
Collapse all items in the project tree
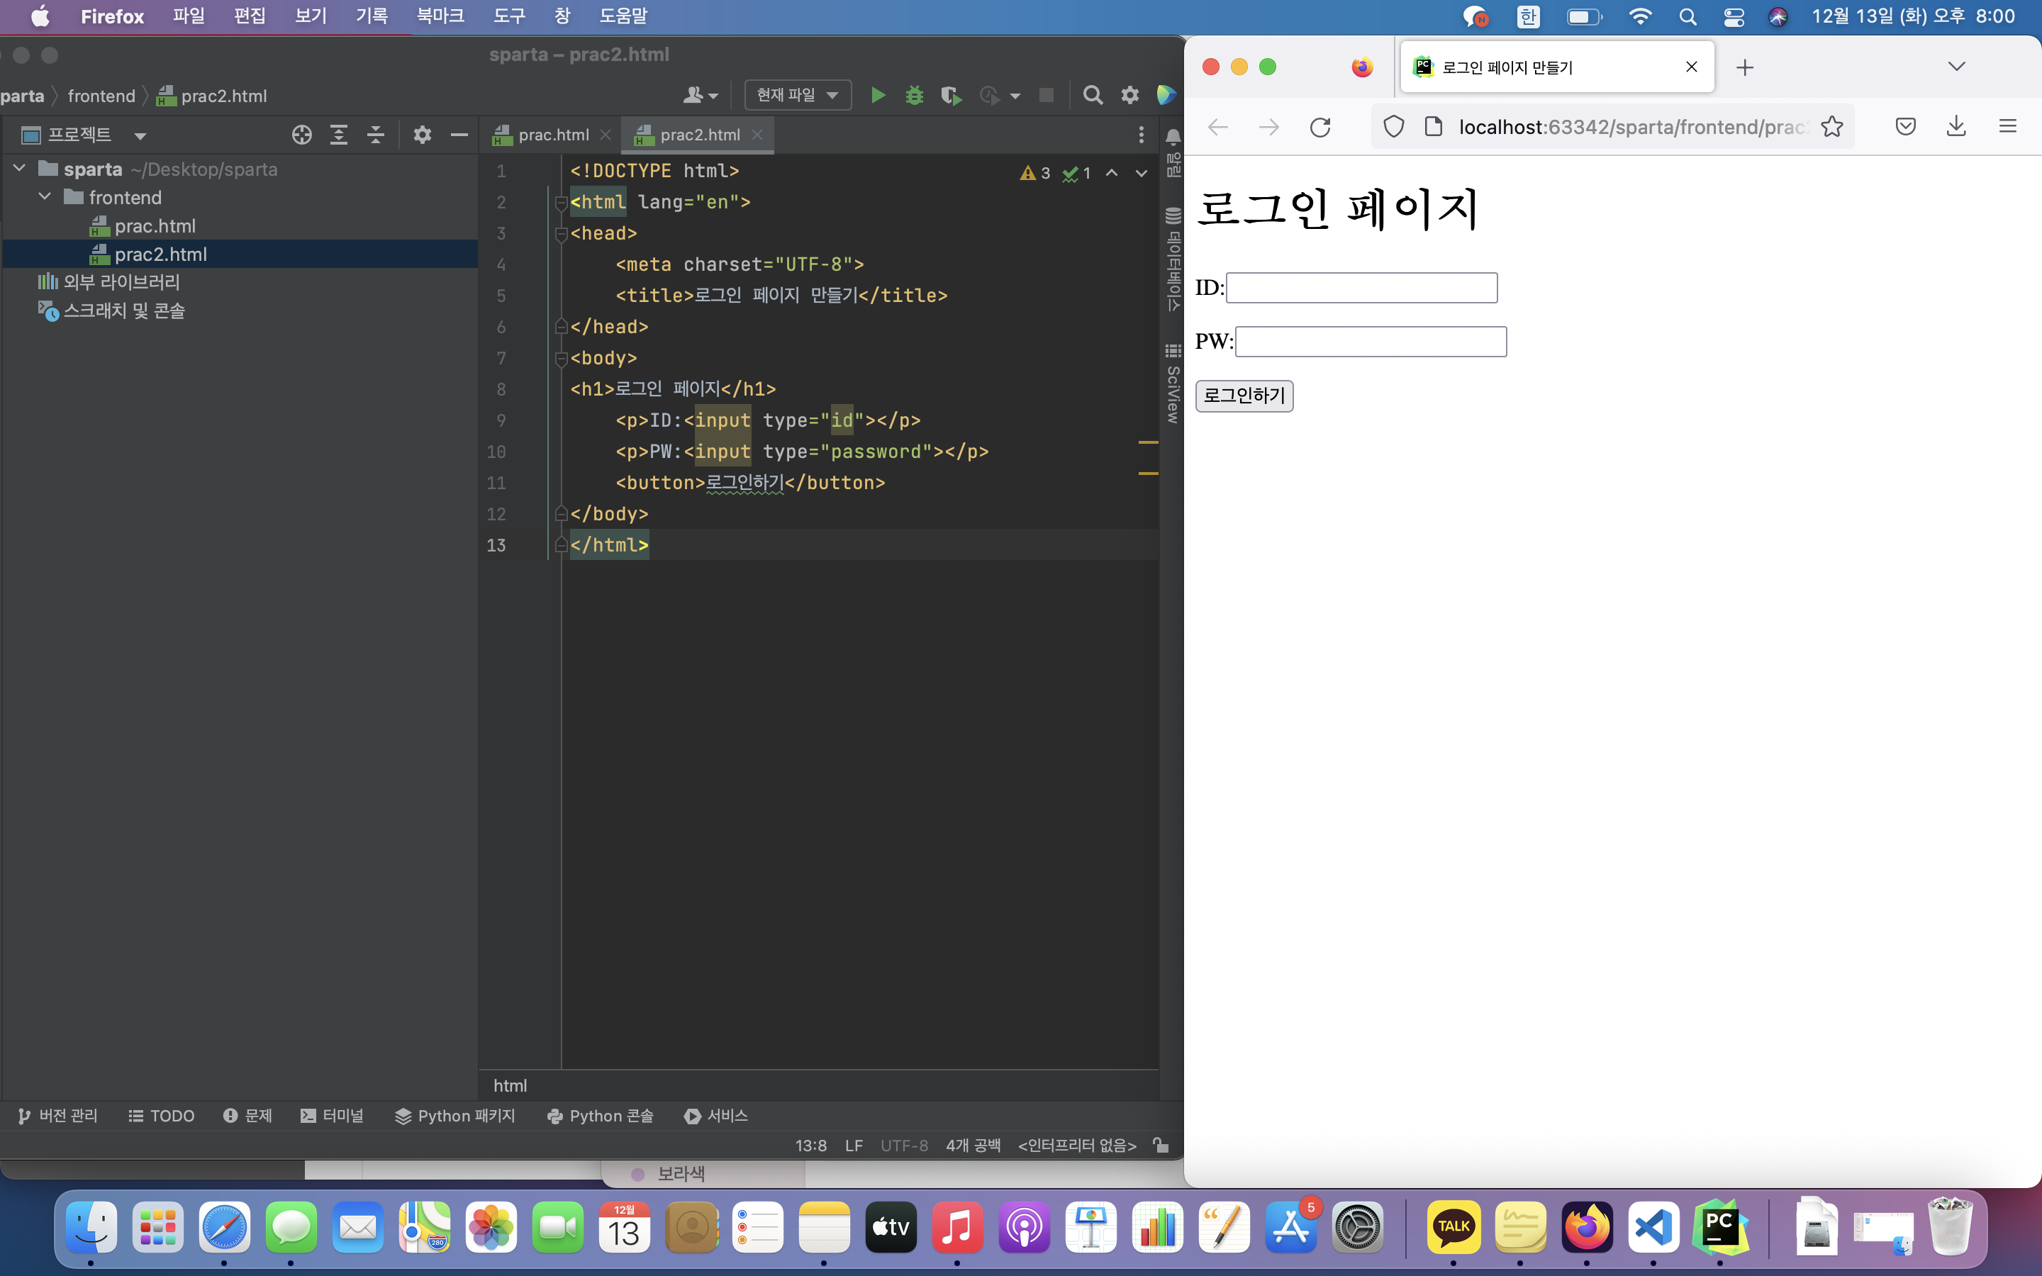point(376,135)
